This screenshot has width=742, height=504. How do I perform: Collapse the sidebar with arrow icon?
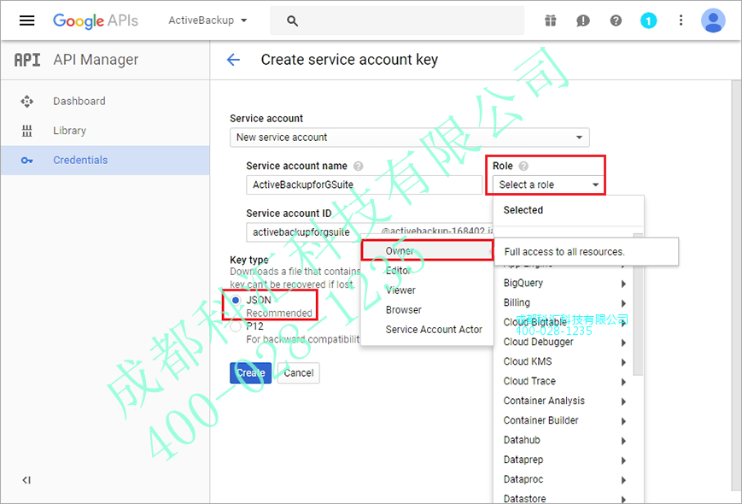click(26, 480)
